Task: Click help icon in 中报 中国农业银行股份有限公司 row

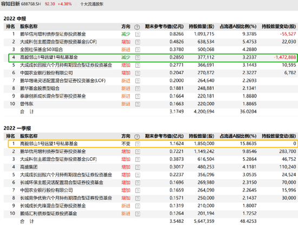Action: pos(138,73)
